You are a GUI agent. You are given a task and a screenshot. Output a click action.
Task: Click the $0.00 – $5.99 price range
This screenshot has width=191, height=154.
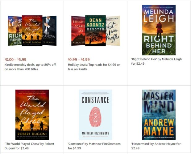point(15,59)
